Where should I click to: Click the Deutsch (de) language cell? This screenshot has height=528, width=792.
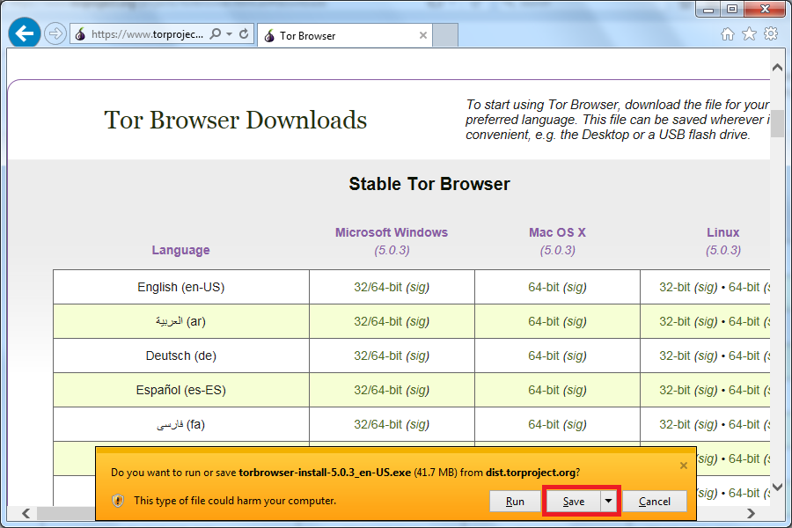point(180,356)
